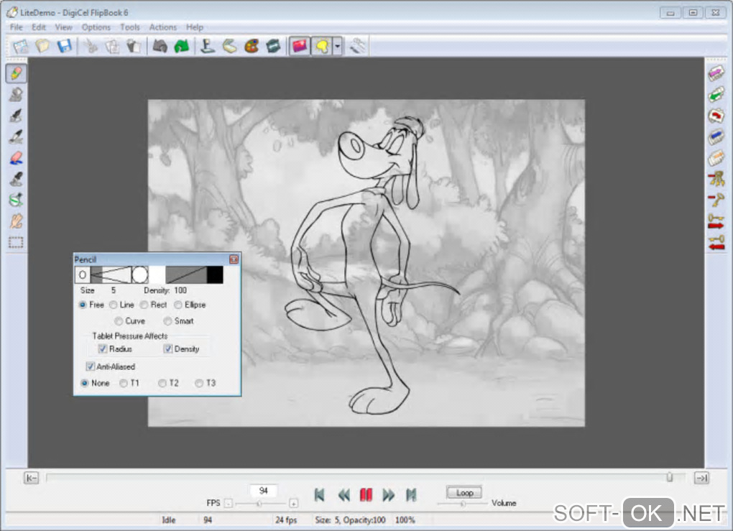Choose the T2 texture radio option
733x531 pixels.
[162, 383]
